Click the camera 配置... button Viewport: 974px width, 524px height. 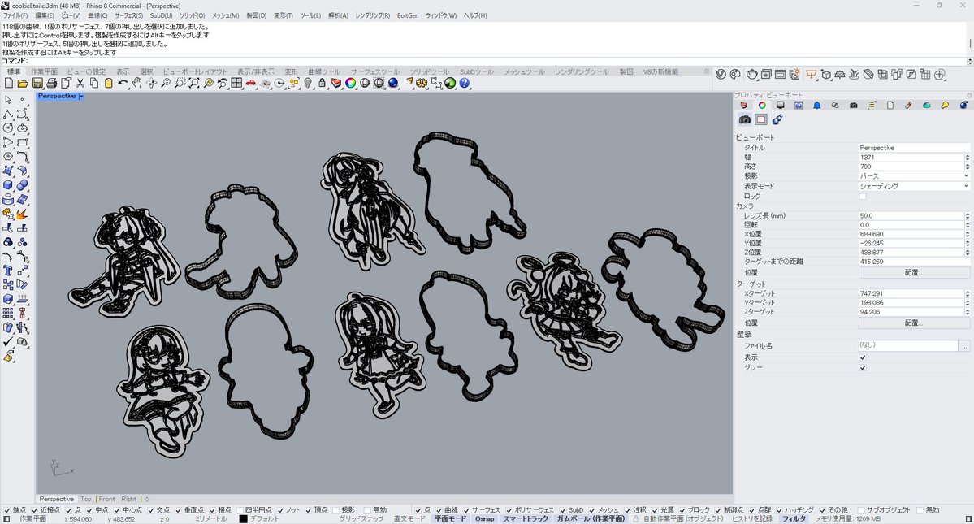914,272
